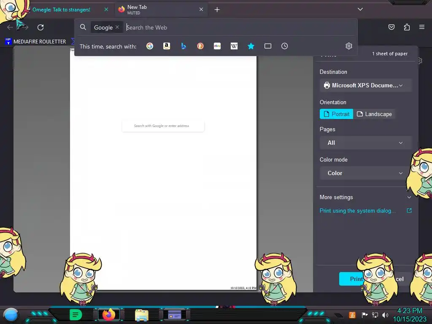This screenshot has height=324, width=432.
Task: Click Print using the system dialog link
Action: (357, 211)
